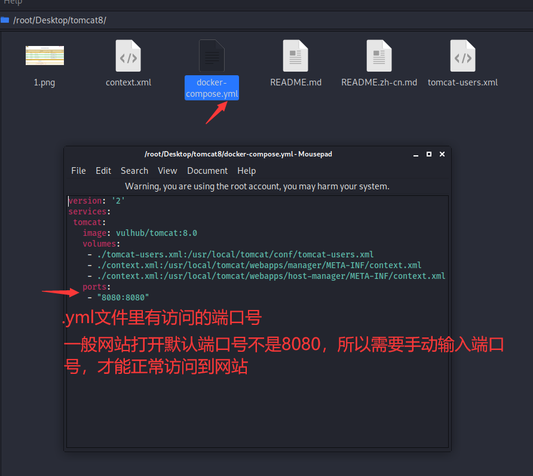Maximize the Mousepad window

[429, 154]
